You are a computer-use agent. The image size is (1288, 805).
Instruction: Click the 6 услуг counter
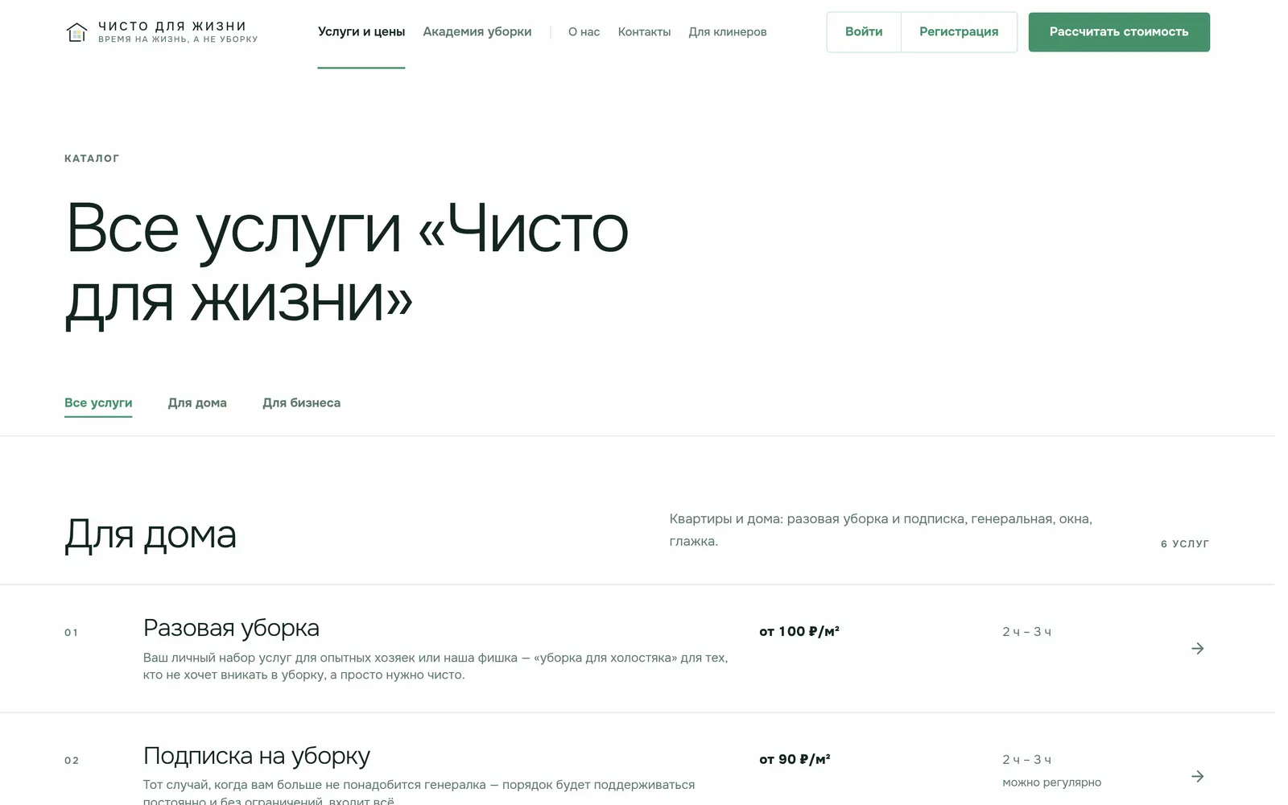(x=1185, y=544)
